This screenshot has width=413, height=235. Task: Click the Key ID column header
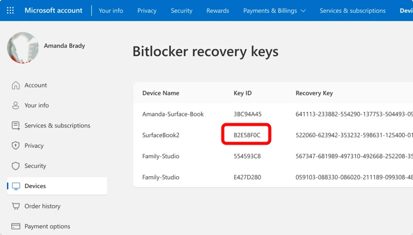click(243, 93)
